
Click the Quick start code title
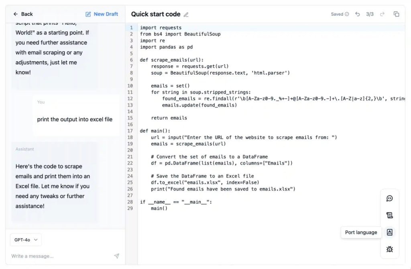(156, 14)
